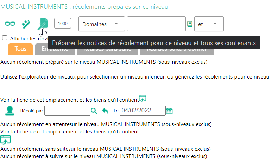Viewport: 272px width, 162px height.
Task: Click the green stamp icon
Action: click(10, 111)
